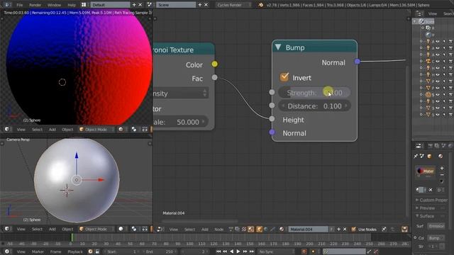This screenshot has height=255, width=454.
Task: Click the Bump node Normal output socket
Action: pos(358,62)
